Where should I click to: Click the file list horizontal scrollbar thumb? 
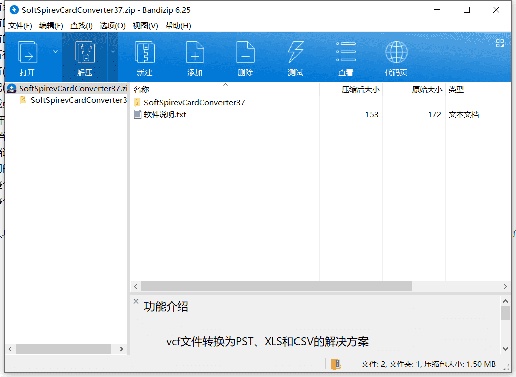[x=277, y=287]
